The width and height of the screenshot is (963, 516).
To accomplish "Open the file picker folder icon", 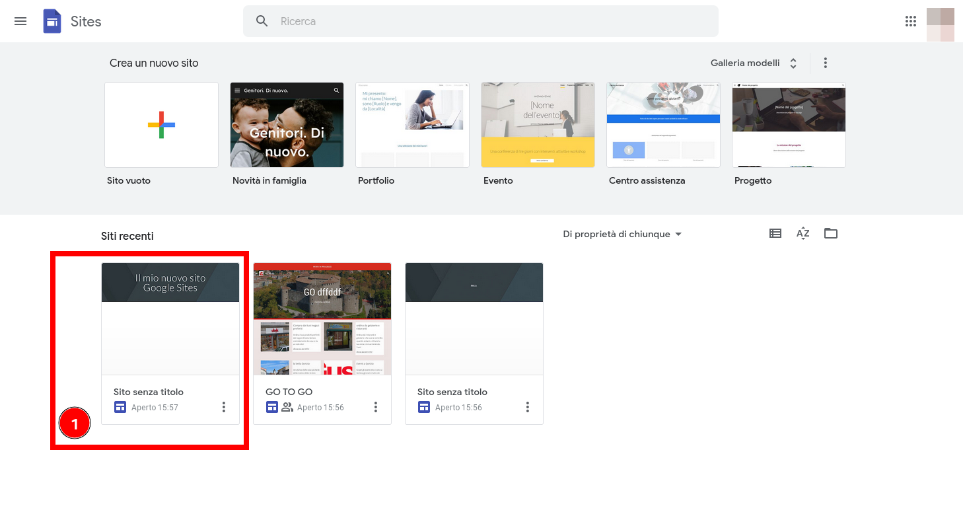I will (831, 233).
